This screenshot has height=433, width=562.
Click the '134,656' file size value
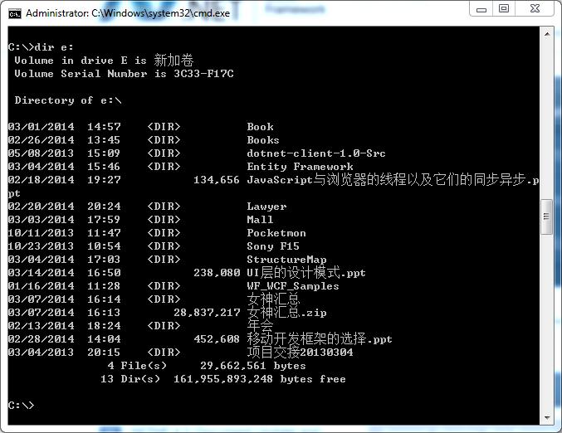point(217,180)
